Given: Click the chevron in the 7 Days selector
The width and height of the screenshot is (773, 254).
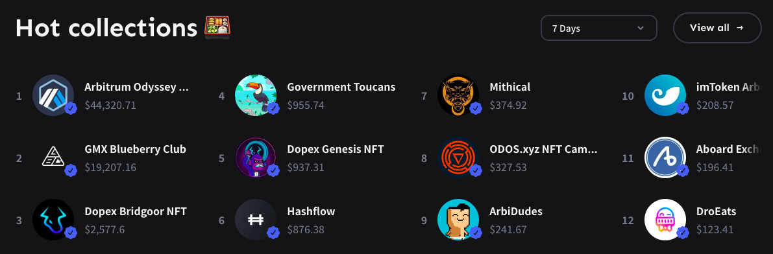Looking at the screenshot, I should pos(641,28).
